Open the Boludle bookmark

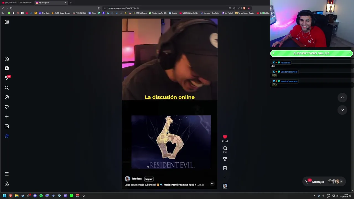tap(173, 13)
